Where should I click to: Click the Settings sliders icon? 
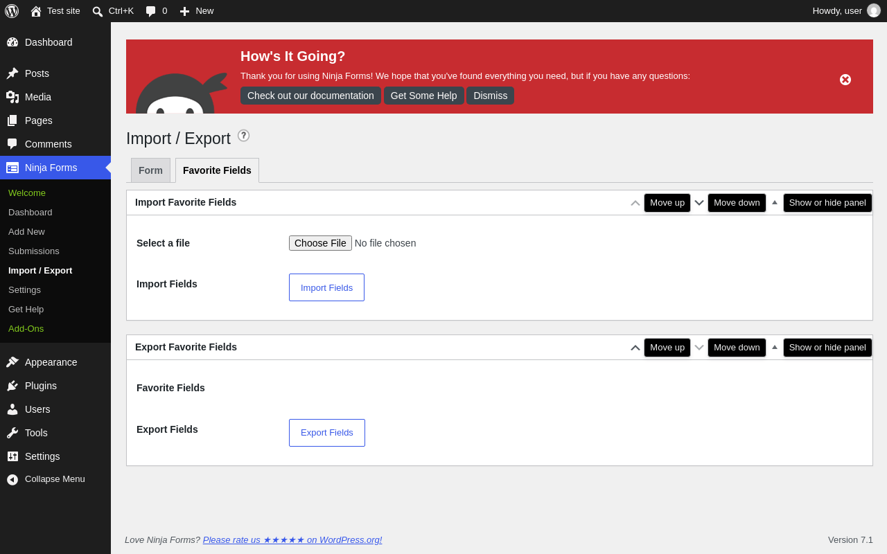coord(12,456)
